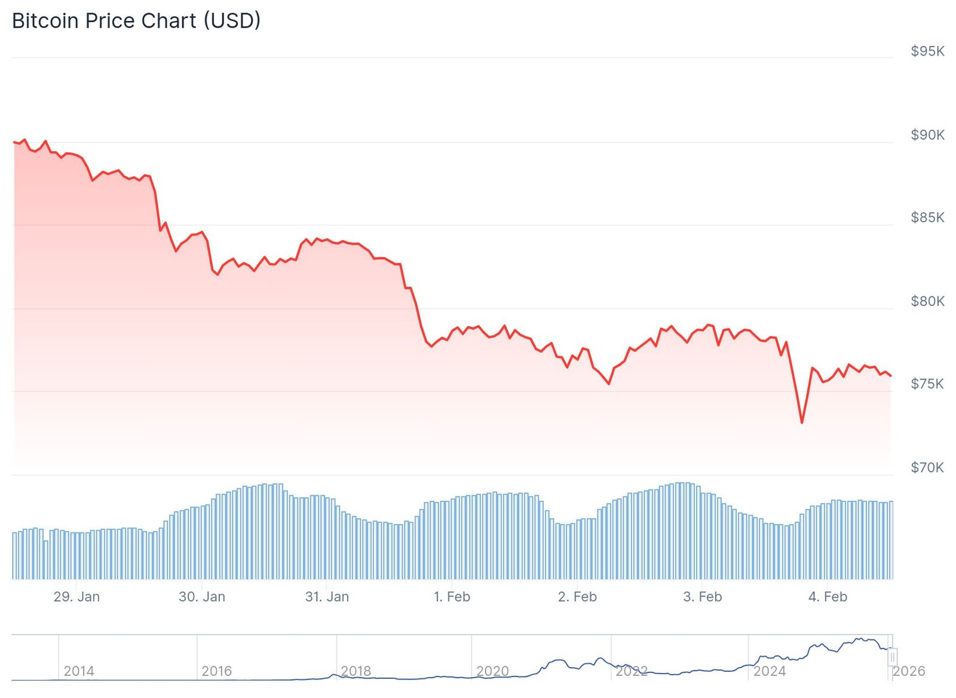Click the 2024 label in navigator timeline

[x=769, y=671]
